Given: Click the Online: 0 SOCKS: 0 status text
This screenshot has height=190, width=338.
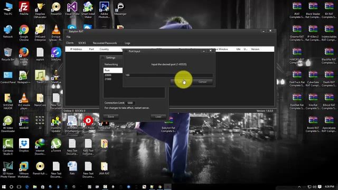Looking at the screenshot, I should coord(74,111).
